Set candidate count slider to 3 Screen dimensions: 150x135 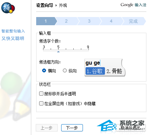coord(43,50)
